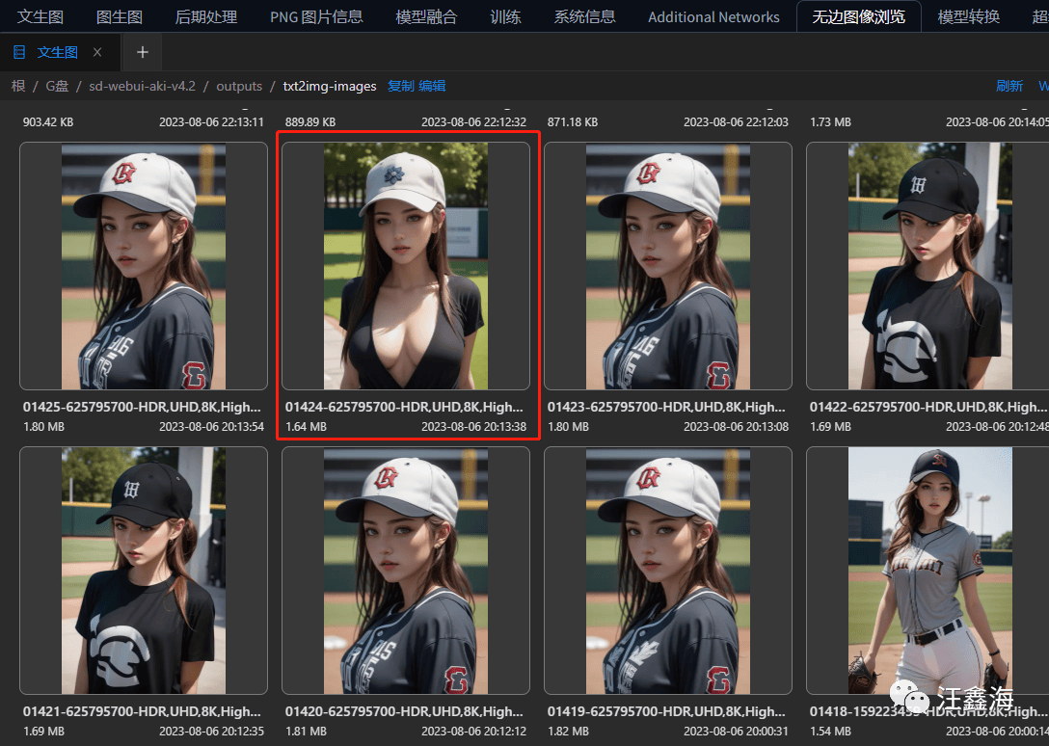Open the 图生图 tab
This screenshot has width=1049, height=746.
(x=120, y=16)
